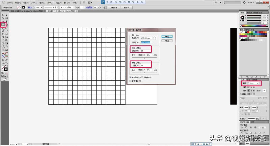The image size is (270, 146).
Task: Enable the 'Fill Grid' checkbox
Action: pos(131,81)
